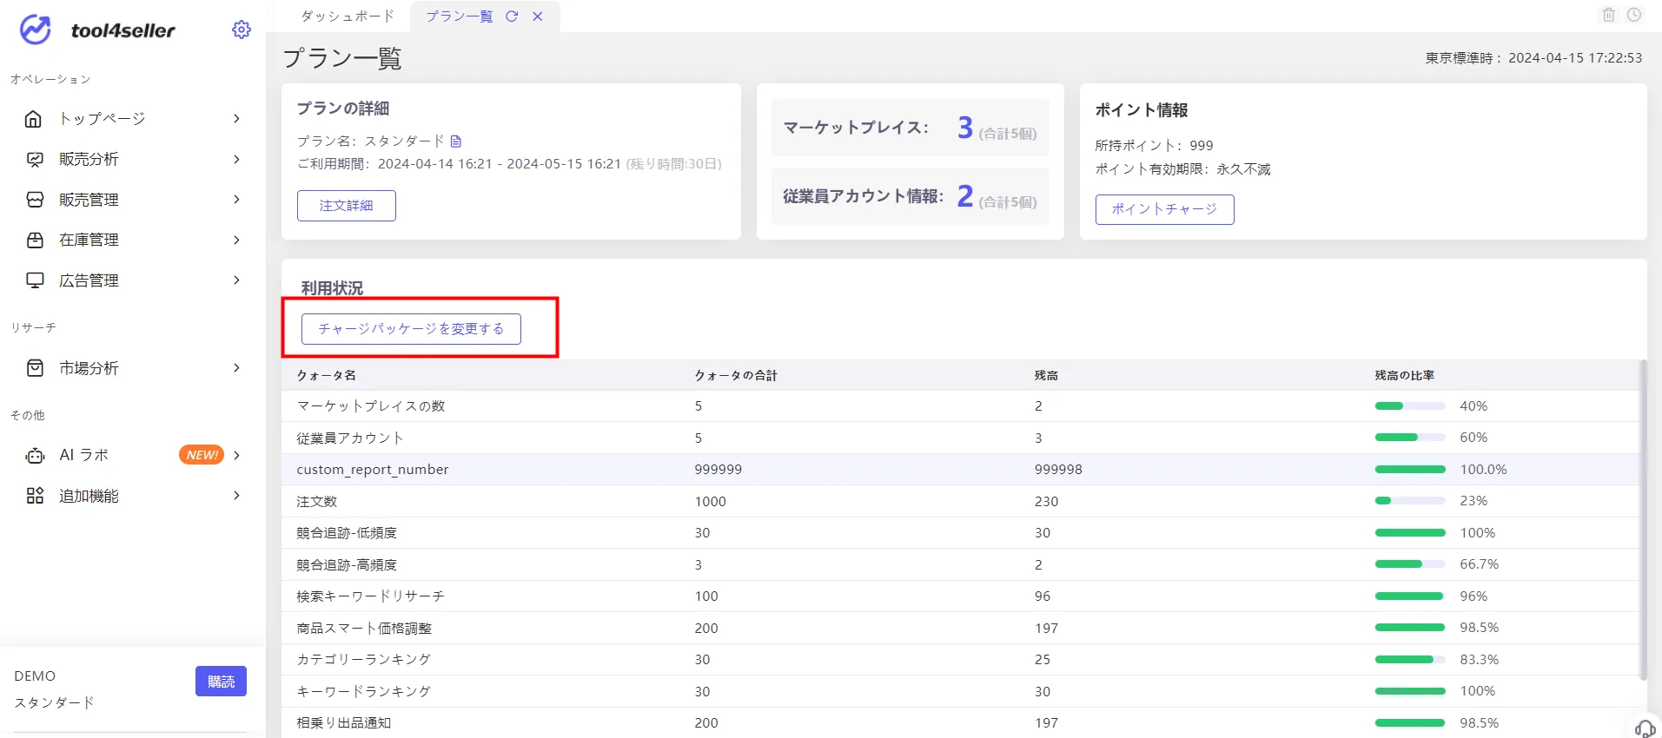Click the 83.3% ratio value
Image resolution: width=1662 pixels, height=738 pixels.
point(1480,660)
